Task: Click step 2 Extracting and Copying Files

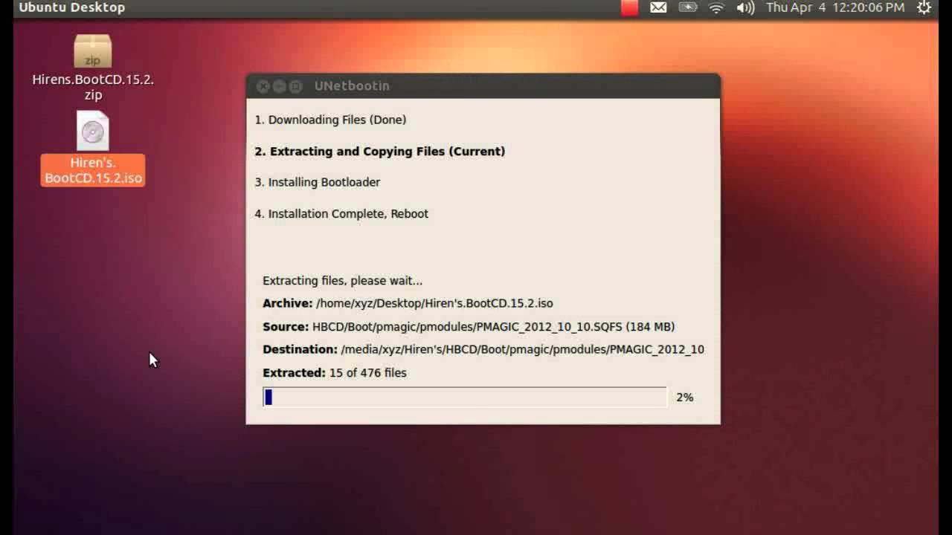Action: [380, 152]
